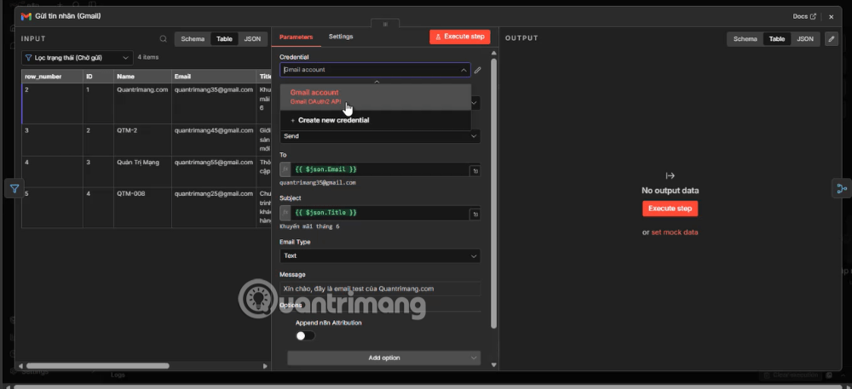Click cell QTM-008

click(131, 193)
